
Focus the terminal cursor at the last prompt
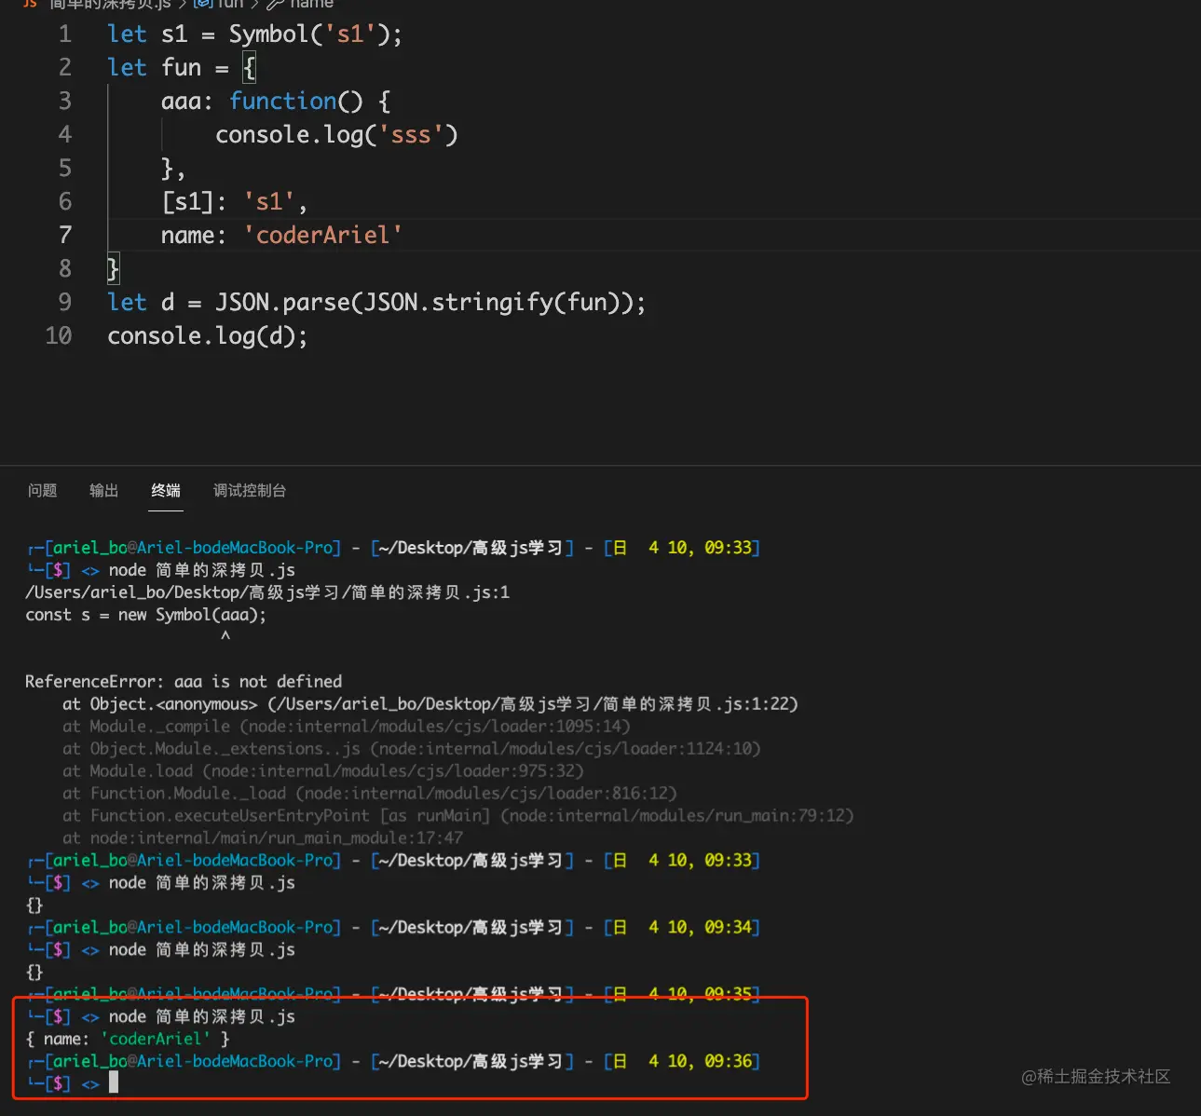114,1082
